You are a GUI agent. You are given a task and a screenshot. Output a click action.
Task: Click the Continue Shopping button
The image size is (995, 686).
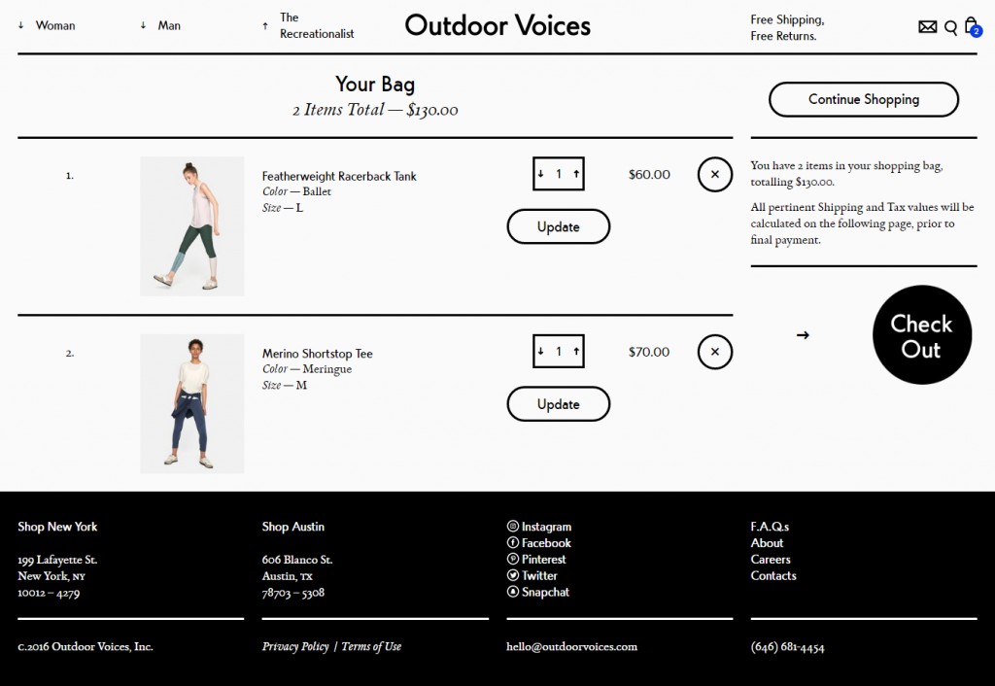coord(864,99)
